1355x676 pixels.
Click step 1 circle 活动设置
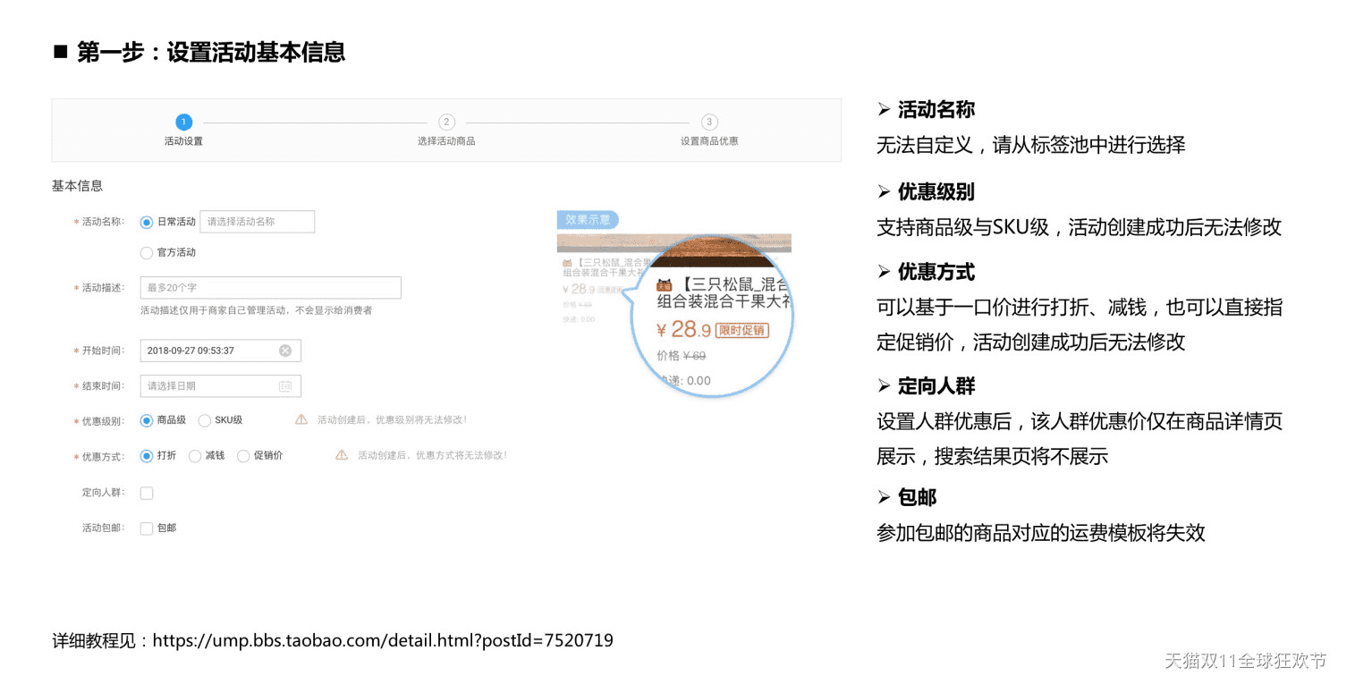coord(183,123)
